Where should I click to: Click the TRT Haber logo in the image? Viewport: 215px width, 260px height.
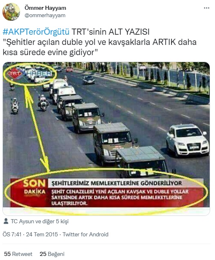pyautogui.click(x=30, y=73)
